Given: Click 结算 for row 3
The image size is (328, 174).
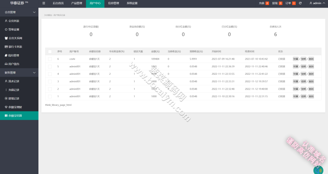Looking at the screenshot, I should pyautogui.click(x=296, y=81).
